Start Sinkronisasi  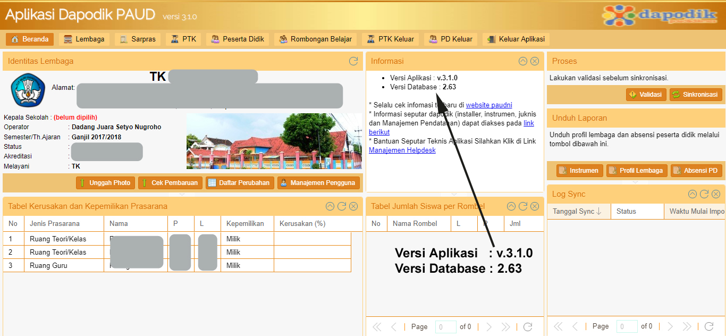696,95
